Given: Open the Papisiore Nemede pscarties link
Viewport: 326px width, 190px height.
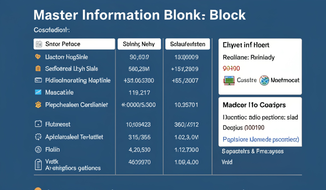Looking at the screenshot, I should coord(261,139).
